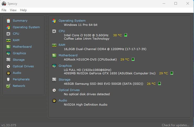Click the Motherboard heading link in summary
The width and height of the screenshot is (194, 127).
pos(68,55)
